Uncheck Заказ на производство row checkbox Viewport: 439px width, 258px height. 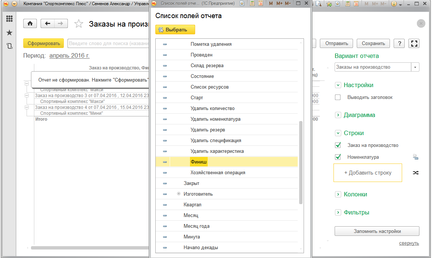click(338, 145)
